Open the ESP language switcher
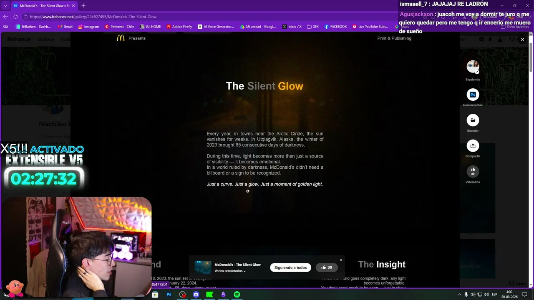534x300 pixels. (495, 295)
